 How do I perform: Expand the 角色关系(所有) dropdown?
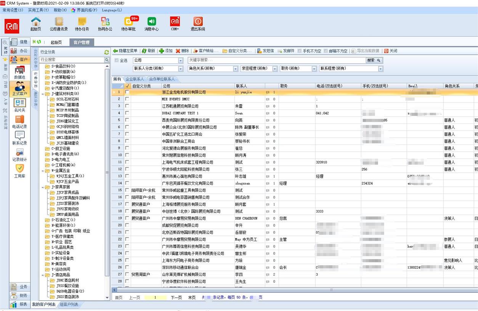[x=236, y=69]
